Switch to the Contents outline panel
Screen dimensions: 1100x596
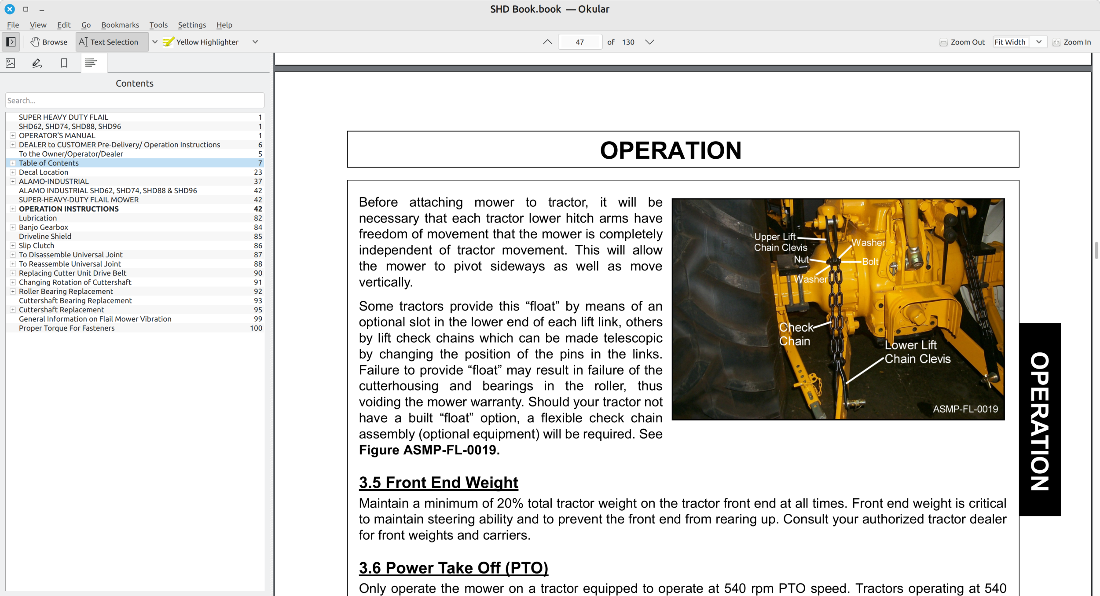point(91,63)
